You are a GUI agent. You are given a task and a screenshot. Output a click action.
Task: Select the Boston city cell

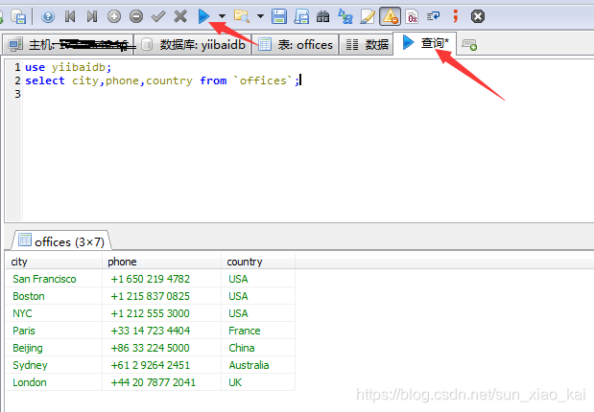tap(54, 296)
